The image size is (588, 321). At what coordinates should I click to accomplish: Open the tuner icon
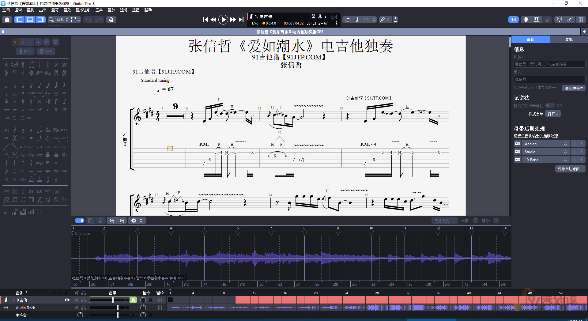coord(560,20)
